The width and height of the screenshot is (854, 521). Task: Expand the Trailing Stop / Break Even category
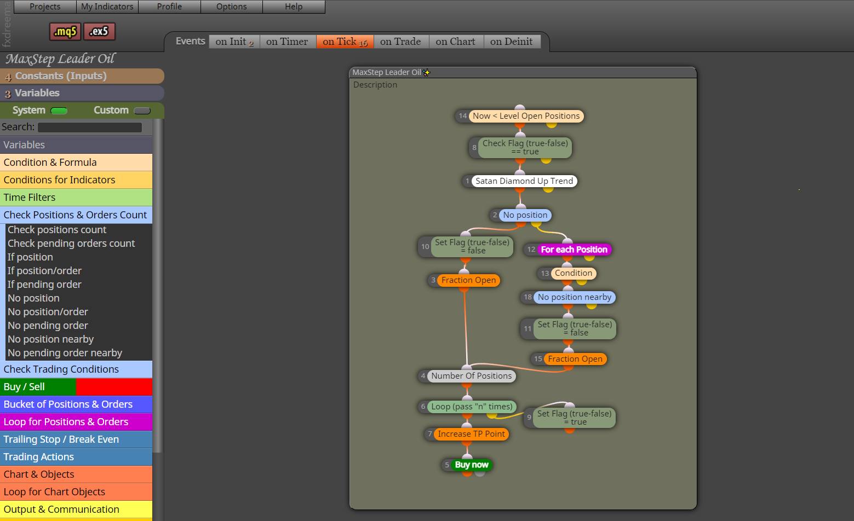point(76,439)
